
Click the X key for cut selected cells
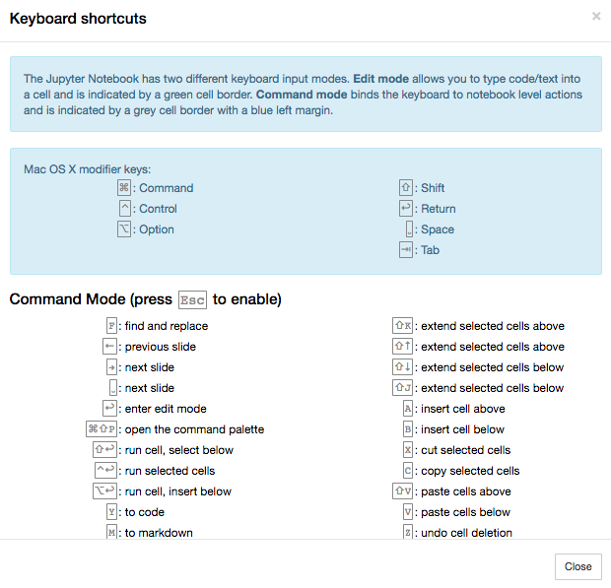coord(408,450)
